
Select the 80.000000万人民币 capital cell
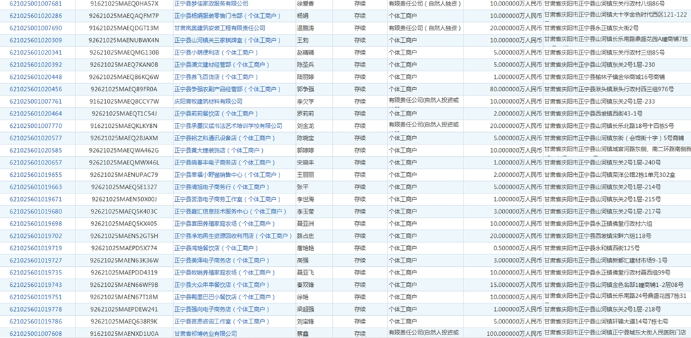coord(514,89)
